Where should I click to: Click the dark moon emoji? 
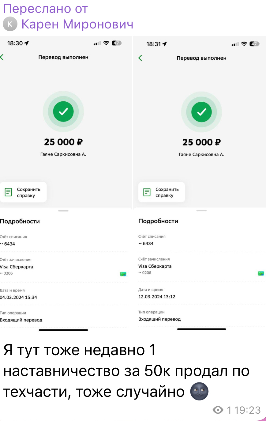coord(199,391)
